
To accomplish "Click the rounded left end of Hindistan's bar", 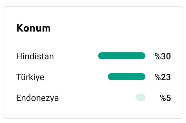I will coord(101,56).
